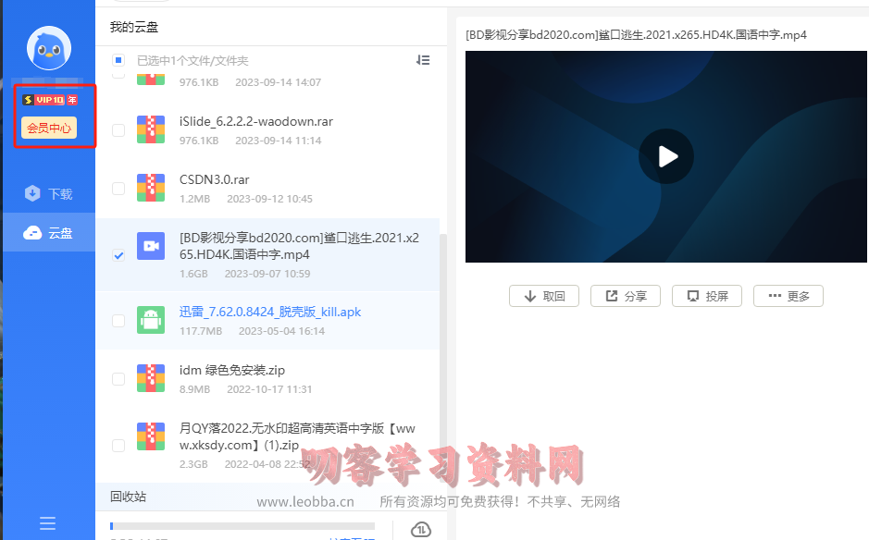Switch to the 云盘 sidebar tab
Image resolution: width=869 pixels, height=540 pixels.
pyautogui.click(x=49, y=233)
